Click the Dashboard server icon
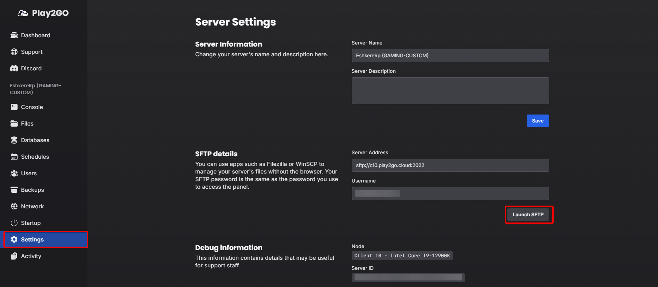Viewport: 658px width, 287px height. pos(14,35)
